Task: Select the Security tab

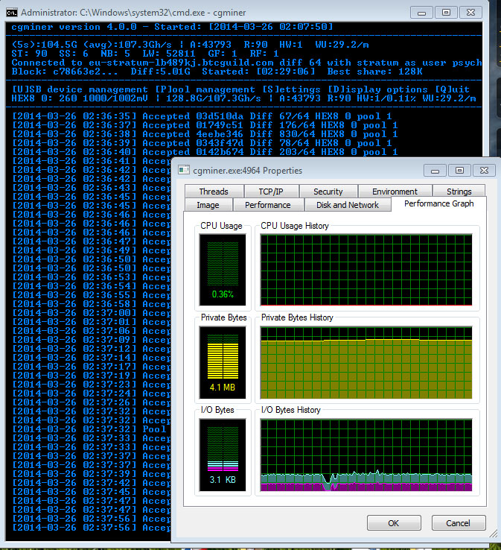Action: coord(328,192)
